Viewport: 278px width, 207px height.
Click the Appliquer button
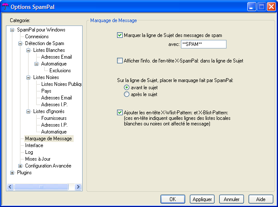(x=202, y=199)
